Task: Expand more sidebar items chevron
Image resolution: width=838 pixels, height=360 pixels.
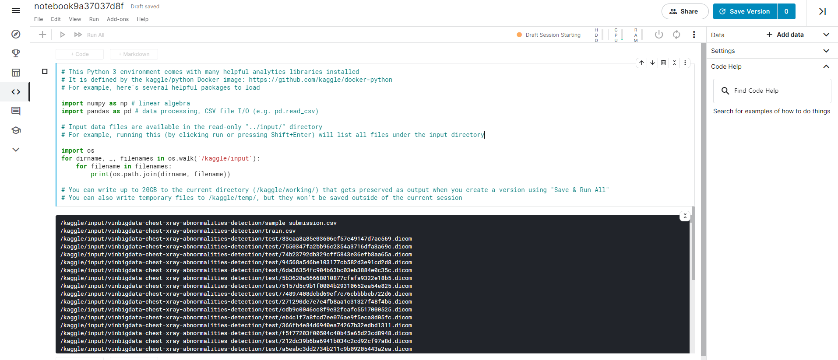Action: (16, 150)
